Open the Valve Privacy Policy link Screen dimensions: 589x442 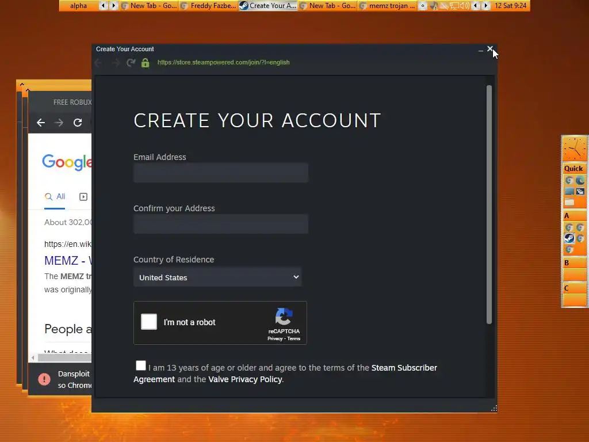click(245, 379)
